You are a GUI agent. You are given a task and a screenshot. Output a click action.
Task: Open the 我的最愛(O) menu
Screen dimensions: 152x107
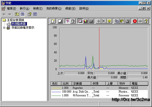click(x=54, y=9)
